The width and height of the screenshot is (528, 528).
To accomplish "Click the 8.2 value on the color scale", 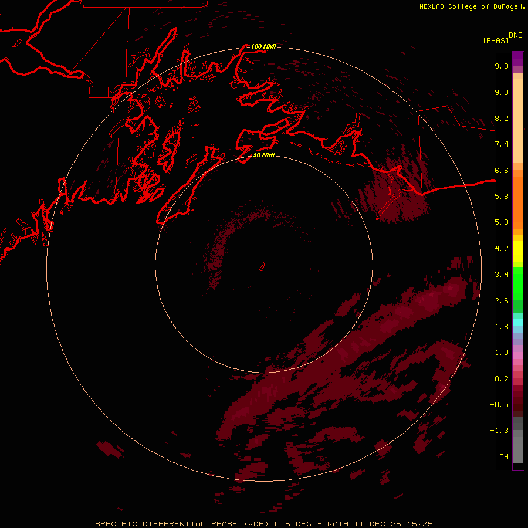I will [502, 118].
